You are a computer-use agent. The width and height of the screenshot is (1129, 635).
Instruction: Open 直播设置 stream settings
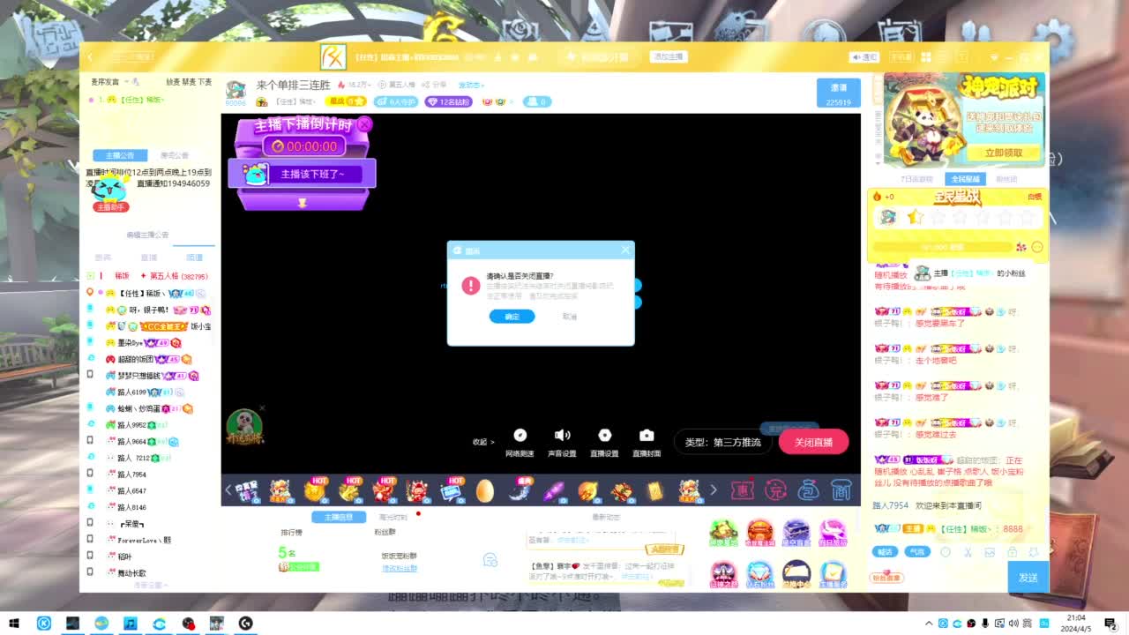coord(604,443)
